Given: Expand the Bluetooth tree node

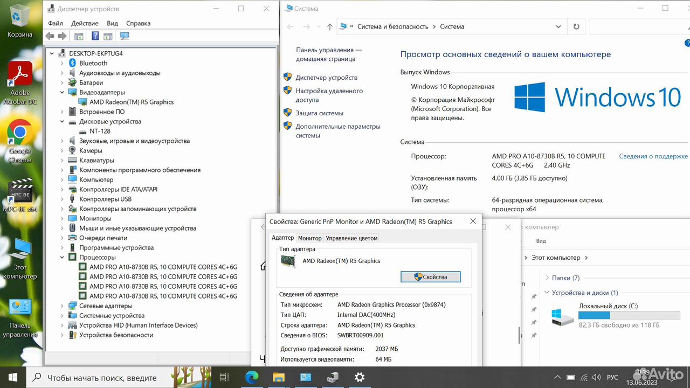Looking at the screenshot, I should pos(62,63).
